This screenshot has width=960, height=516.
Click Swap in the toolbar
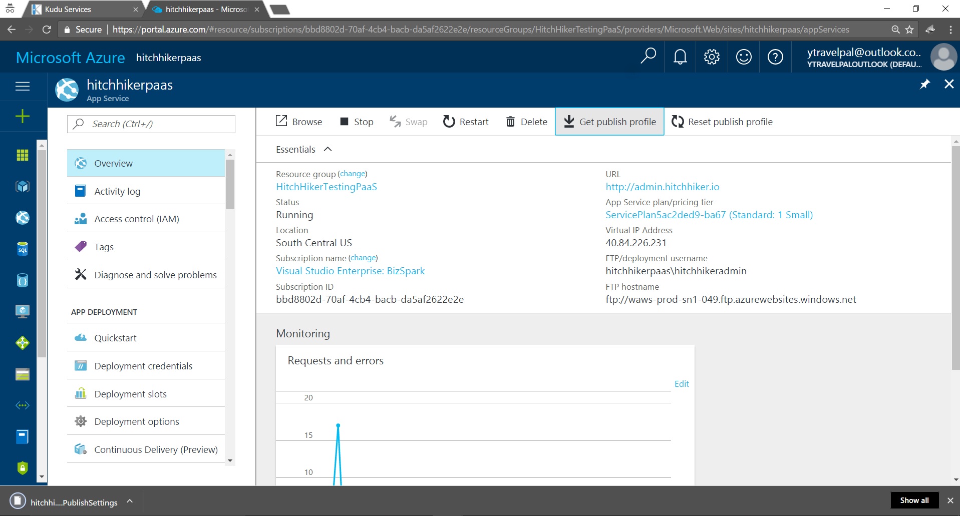[x=409, y=122]
